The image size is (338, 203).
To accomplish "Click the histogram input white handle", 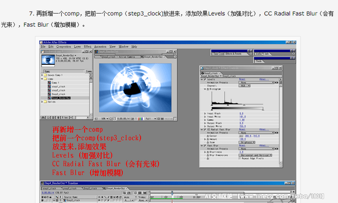I will click(244, 105).
